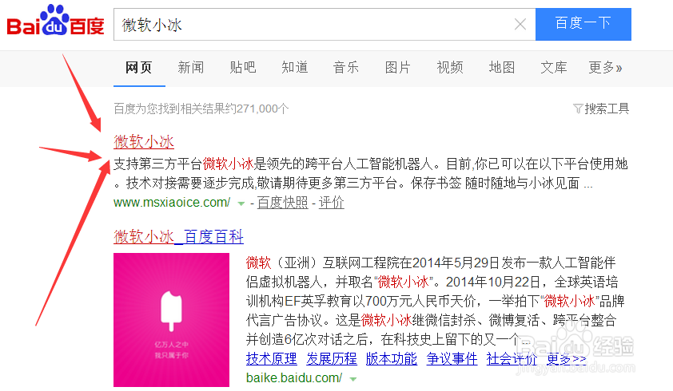Click the baike.baidu.com/ URL

[294, 377]
